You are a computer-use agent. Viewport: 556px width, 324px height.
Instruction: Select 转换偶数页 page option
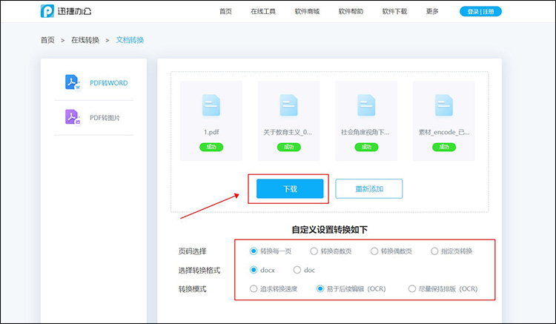[x=391, y=251]
